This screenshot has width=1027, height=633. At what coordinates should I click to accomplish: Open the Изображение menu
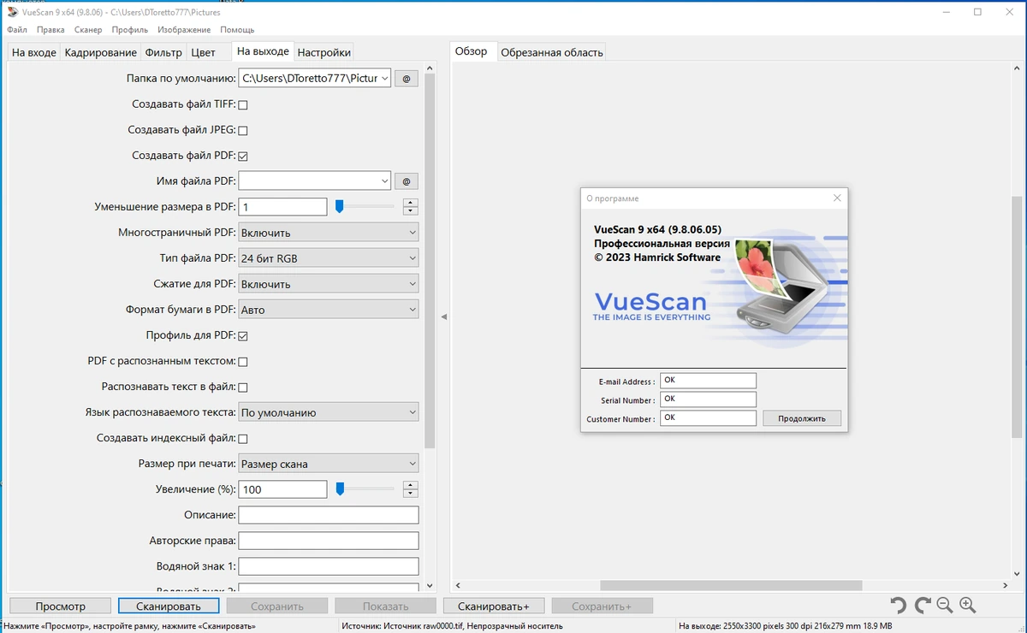click(x=186, y=30)
